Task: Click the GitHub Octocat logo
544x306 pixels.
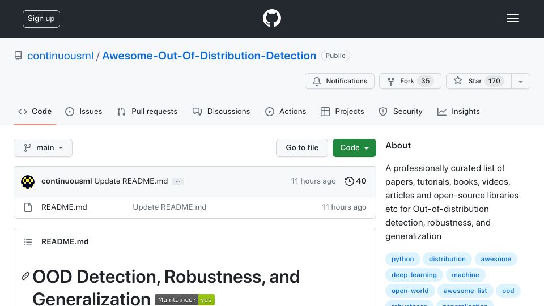Action: click(x=271, y=18)
